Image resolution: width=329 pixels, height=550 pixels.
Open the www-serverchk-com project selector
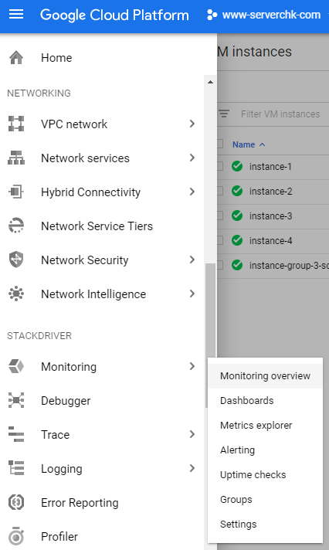point(264,15)
